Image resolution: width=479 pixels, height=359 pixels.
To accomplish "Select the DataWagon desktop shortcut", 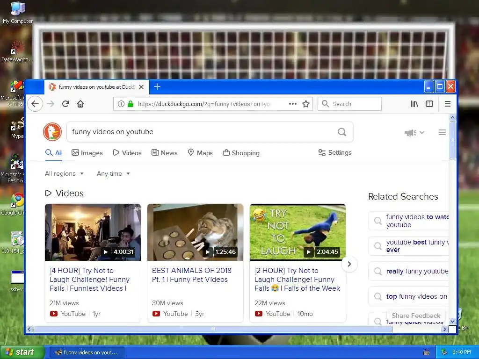I will tap(17, 52).
